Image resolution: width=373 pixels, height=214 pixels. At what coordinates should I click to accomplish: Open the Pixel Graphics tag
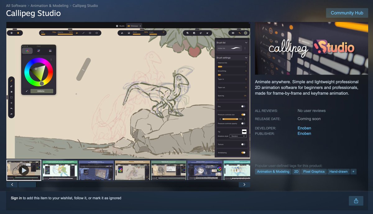pyautogui.click(x=314, y=172)
